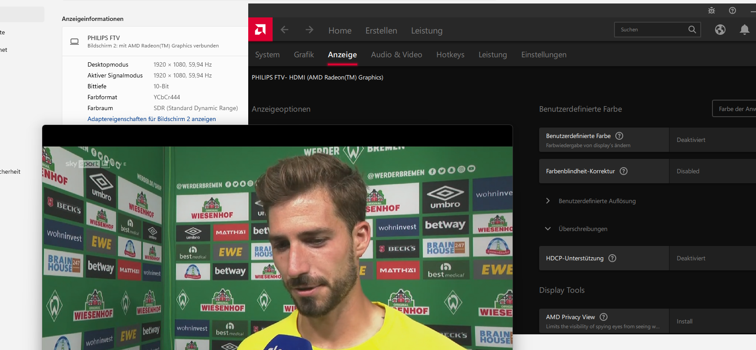Go forward with the right arrow
Viewport: 756px width, 350px height.
point(309,30)
